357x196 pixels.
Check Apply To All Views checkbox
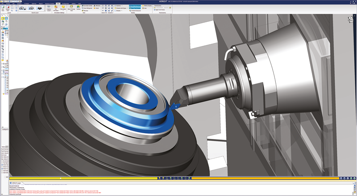pyautogui.click(x=154, y=10)
